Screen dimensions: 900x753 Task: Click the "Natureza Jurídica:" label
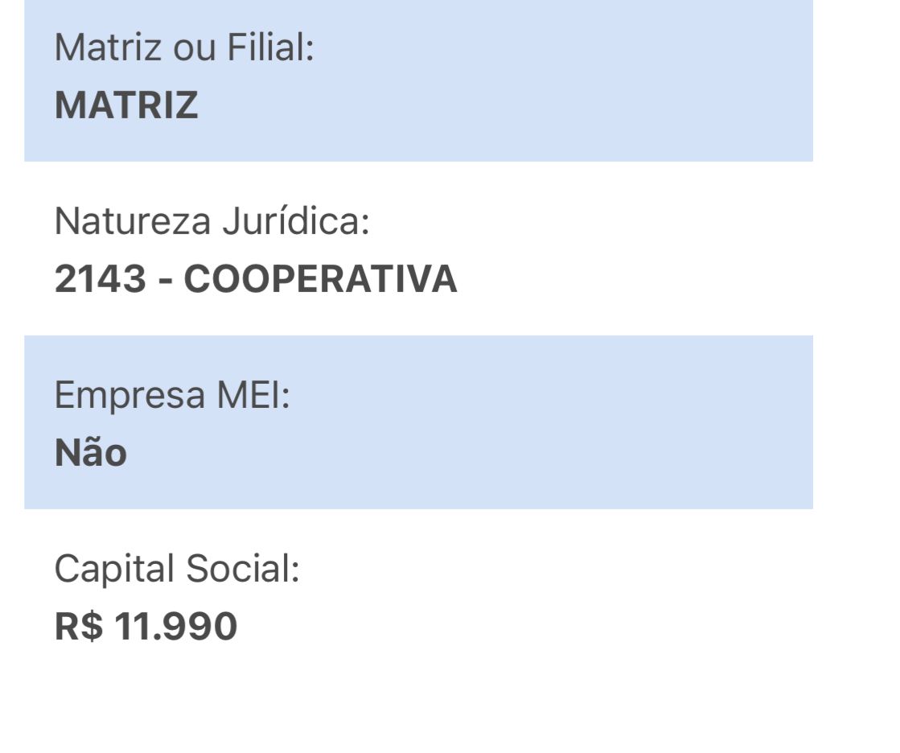[x=212, y=221]
